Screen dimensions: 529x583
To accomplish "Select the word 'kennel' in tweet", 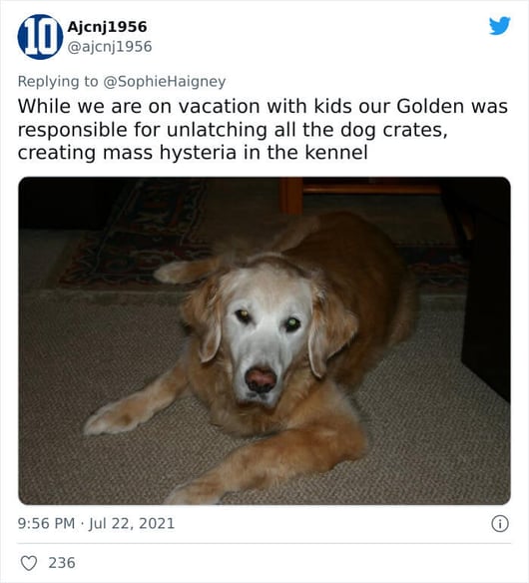I will coord(336,153).
